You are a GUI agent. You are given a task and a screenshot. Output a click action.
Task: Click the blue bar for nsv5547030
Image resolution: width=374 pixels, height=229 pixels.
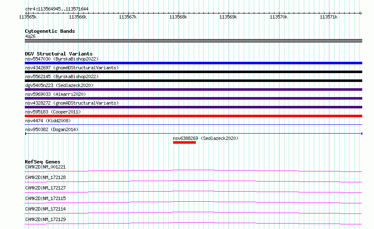click(x=193, y=63)
